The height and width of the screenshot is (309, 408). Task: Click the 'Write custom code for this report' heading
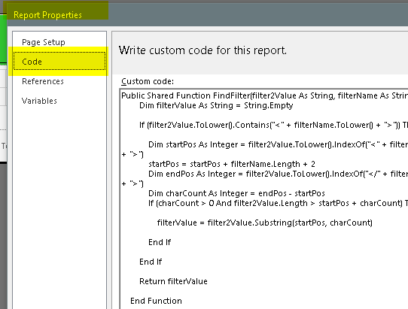[202, 50]
